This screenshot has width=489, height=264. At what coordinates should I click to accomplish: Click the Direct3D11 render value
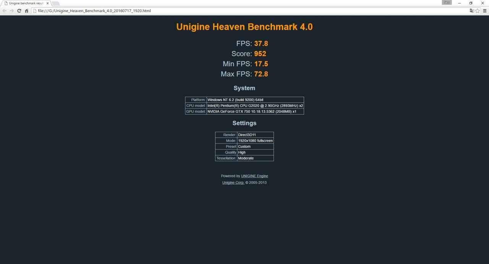[255, 135]
